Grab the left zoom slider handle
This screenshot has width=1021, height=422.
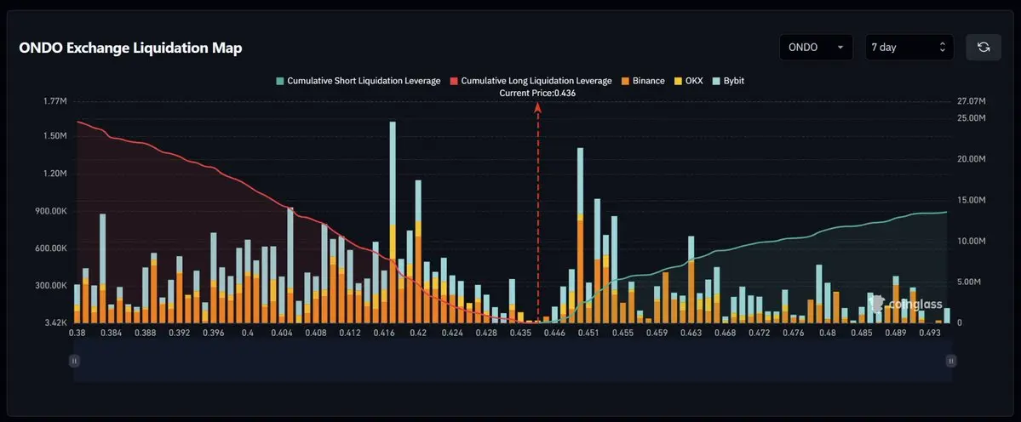74,360
